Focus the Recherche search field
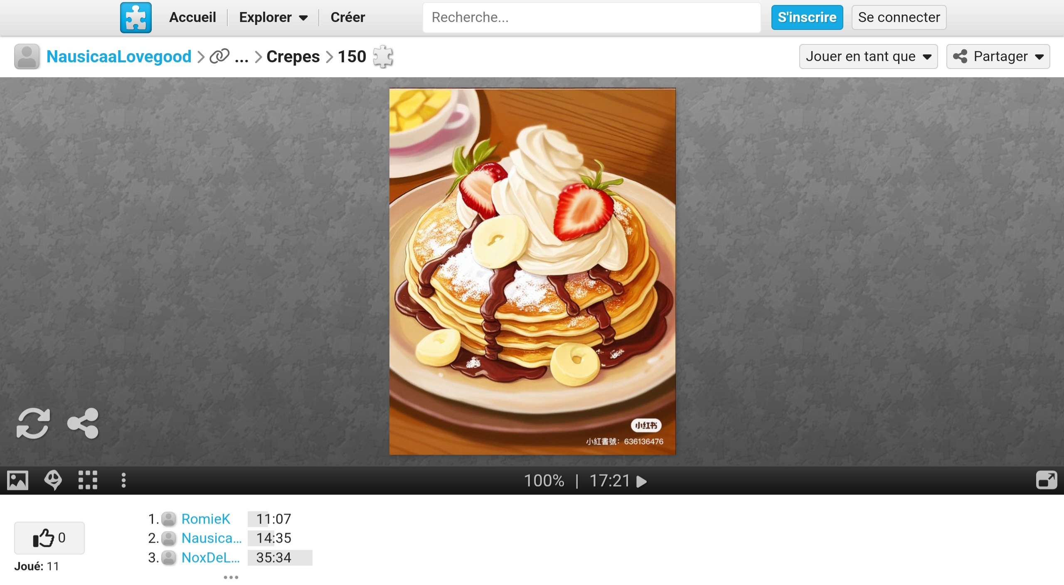 click(x=592, y=17)
